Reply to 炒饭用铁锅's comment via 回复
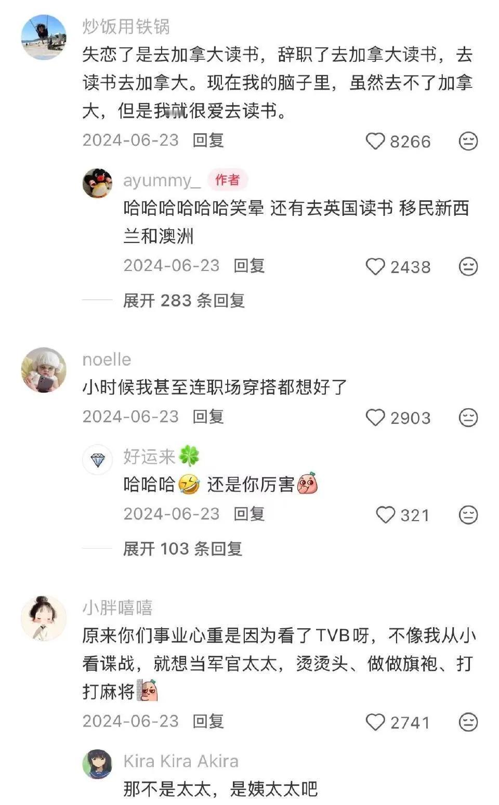The width and height of the screenshot is (499, 805). pos(208,140)
